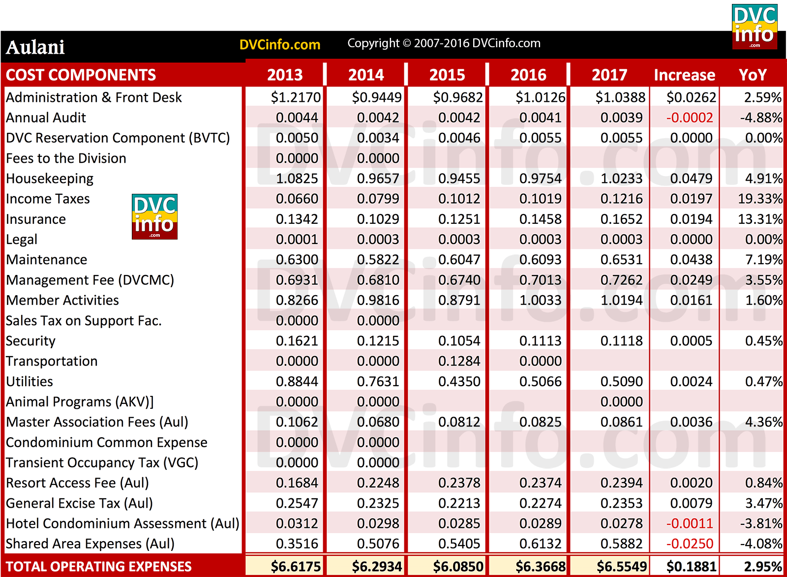The image size is (787, 577).
Task: Click General Excise Tax (Aul) label
Action: tap(79, 503)
